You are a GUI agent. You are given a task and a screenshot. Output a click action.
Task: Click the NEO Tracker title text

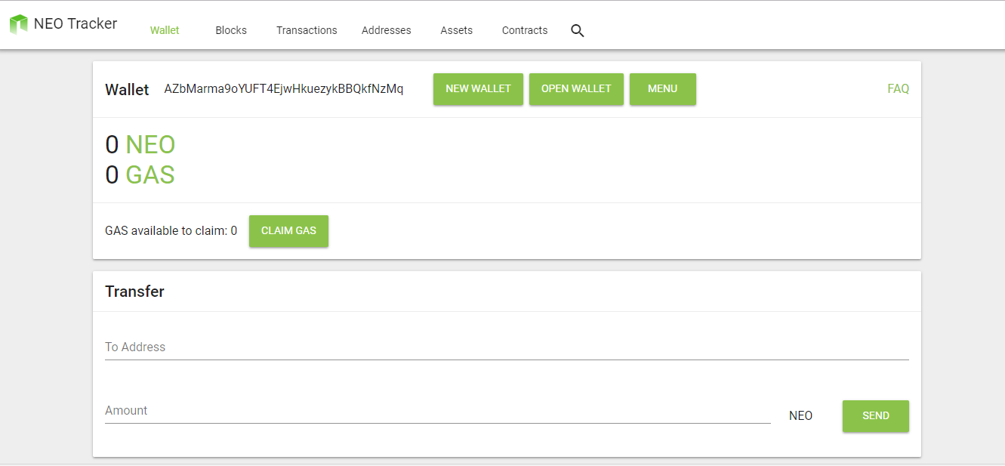[76, 23]
